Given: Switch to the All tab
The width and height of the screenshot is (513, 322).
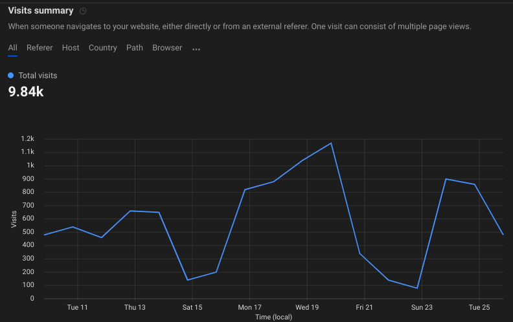Looking at the screenshot, I should 13,48.
